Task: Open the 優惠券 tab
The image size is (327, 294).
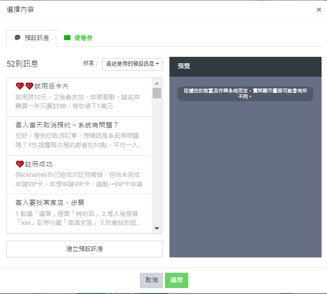Action: (78, 38)
